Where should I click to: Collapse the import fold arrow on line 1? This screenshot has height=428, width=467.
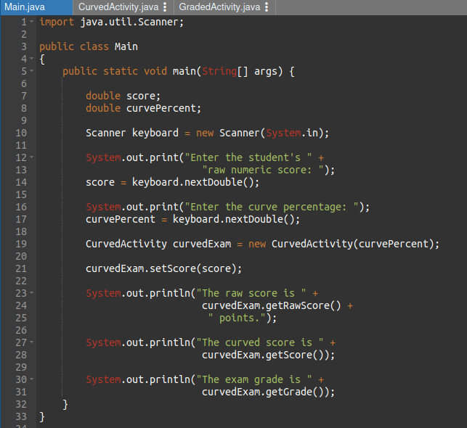click(x=33, y=22)
